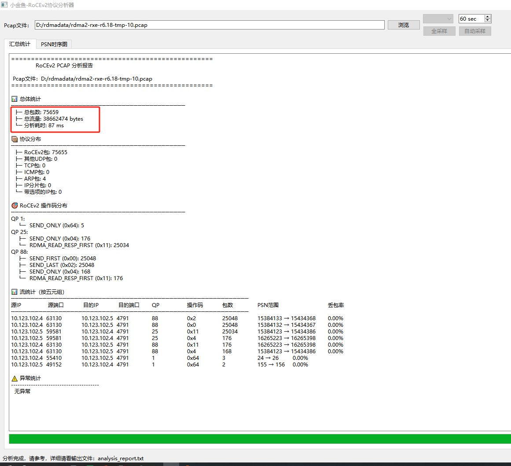511x466 pixels.
Task: Switch to the PSN时序图 tab
Action: [x=54, y=44]
